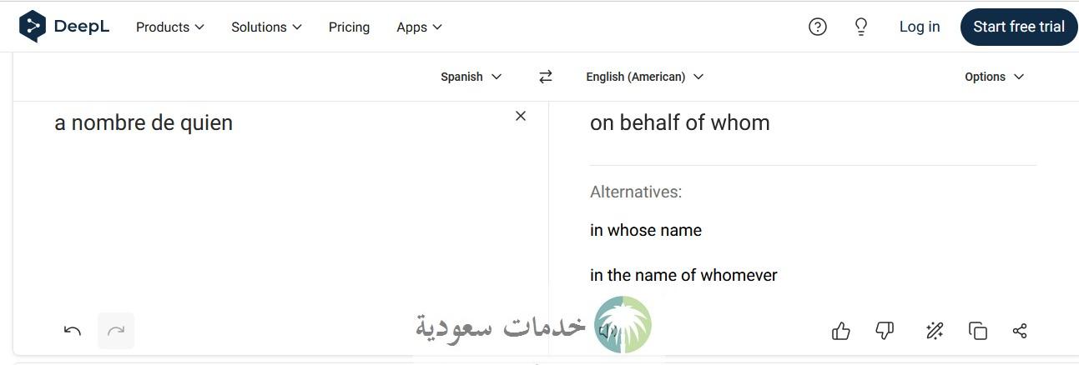Viewport: 1079px width, 365px height.
Task: Click the magic wand improve icon
Action: (x=935, y=331)
